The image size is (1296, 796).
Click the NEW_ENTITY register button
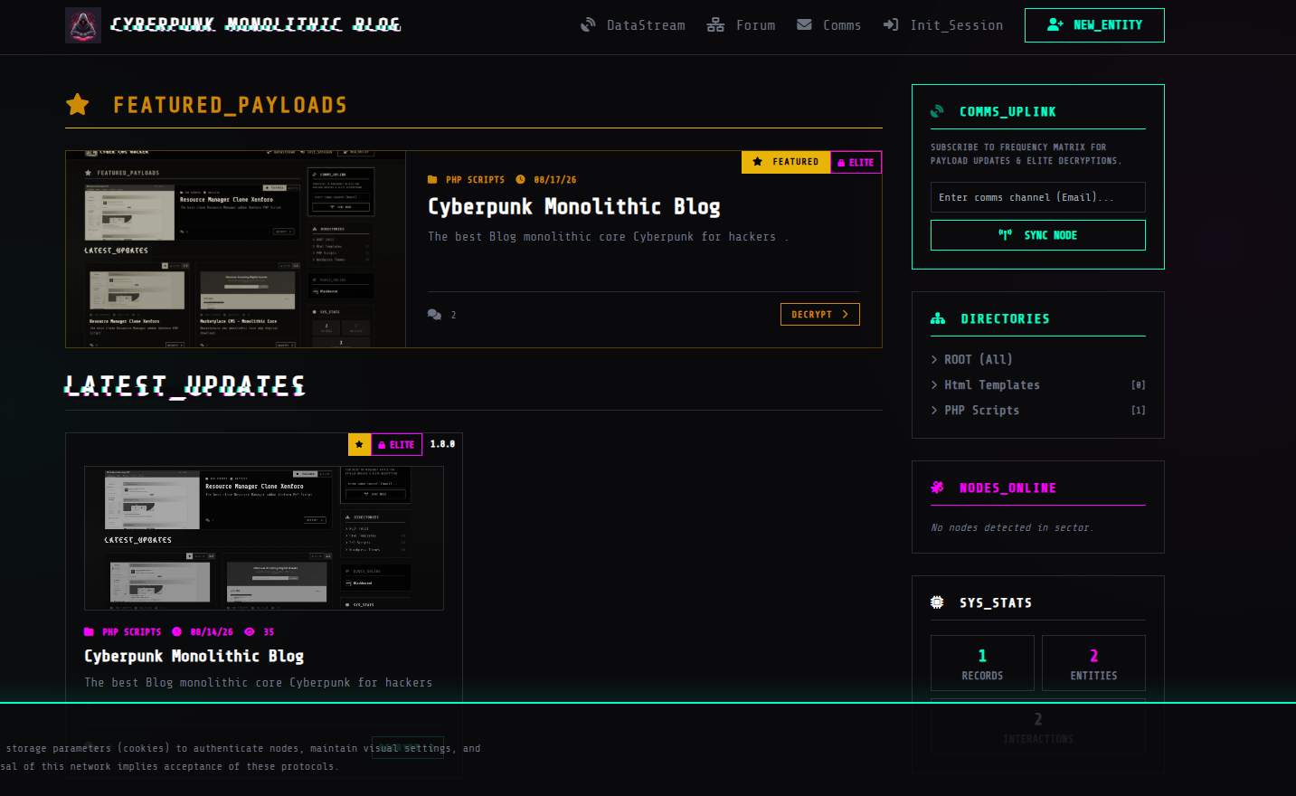click(1094, 25)
